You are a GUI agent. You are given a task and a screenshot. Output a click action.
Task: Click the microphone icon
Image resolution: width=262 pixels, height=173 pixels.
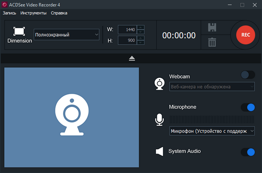tap(159, 120)
